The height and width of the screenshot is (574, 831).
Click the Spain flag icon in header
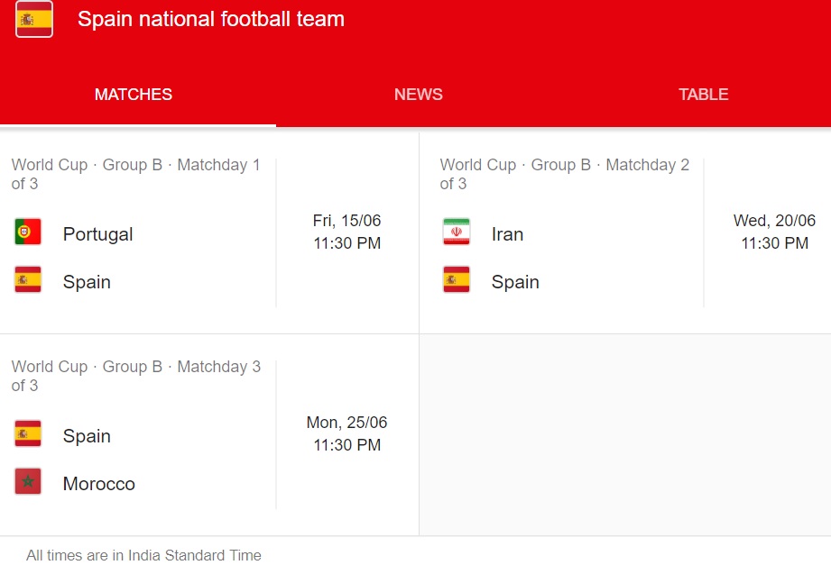pos(34,19)
